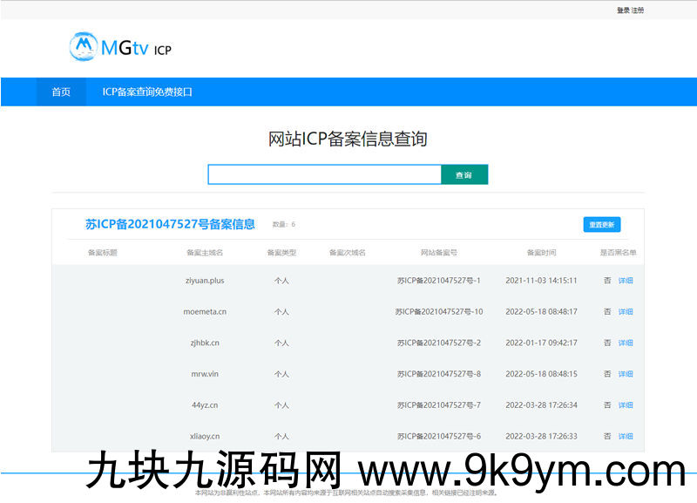
Task: Click the moemeta.cn domain name
Action: [x=205, y=312]
